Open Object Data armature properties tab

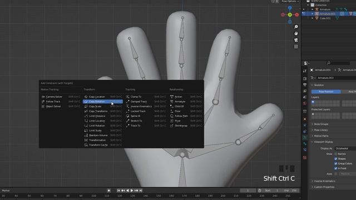305,137
